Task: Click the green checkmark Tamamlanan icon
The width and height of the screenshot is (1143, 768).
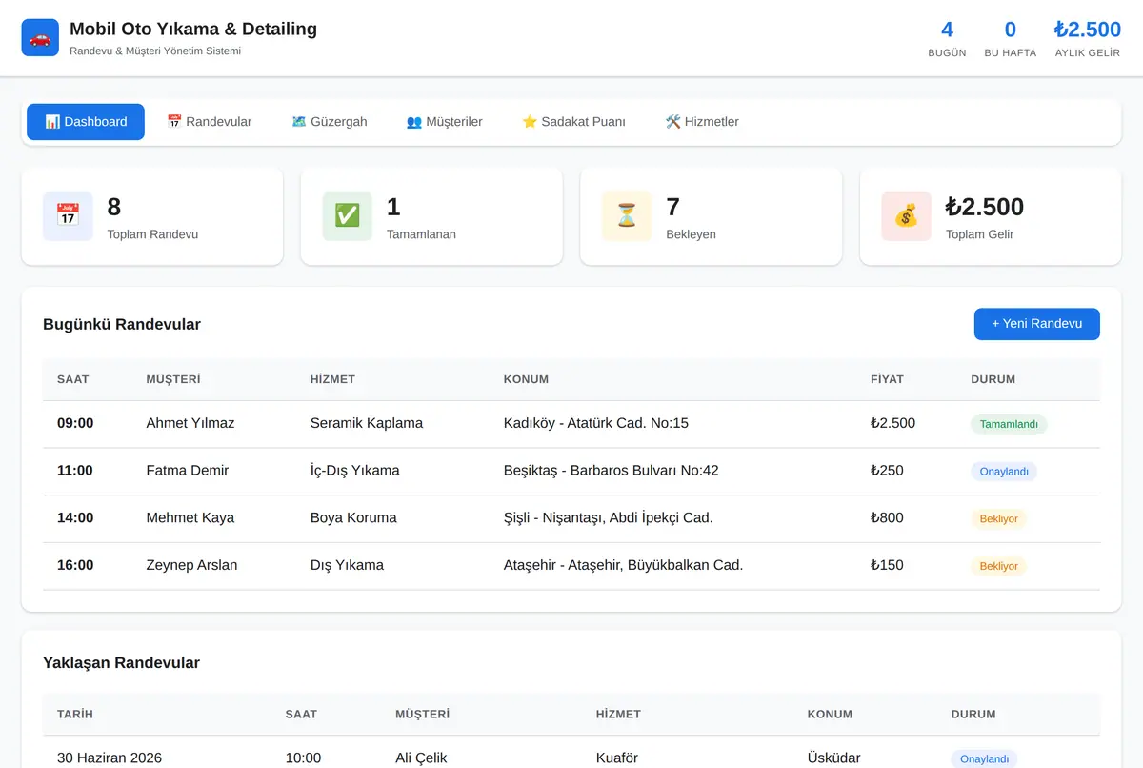Action: coord(347,216)
